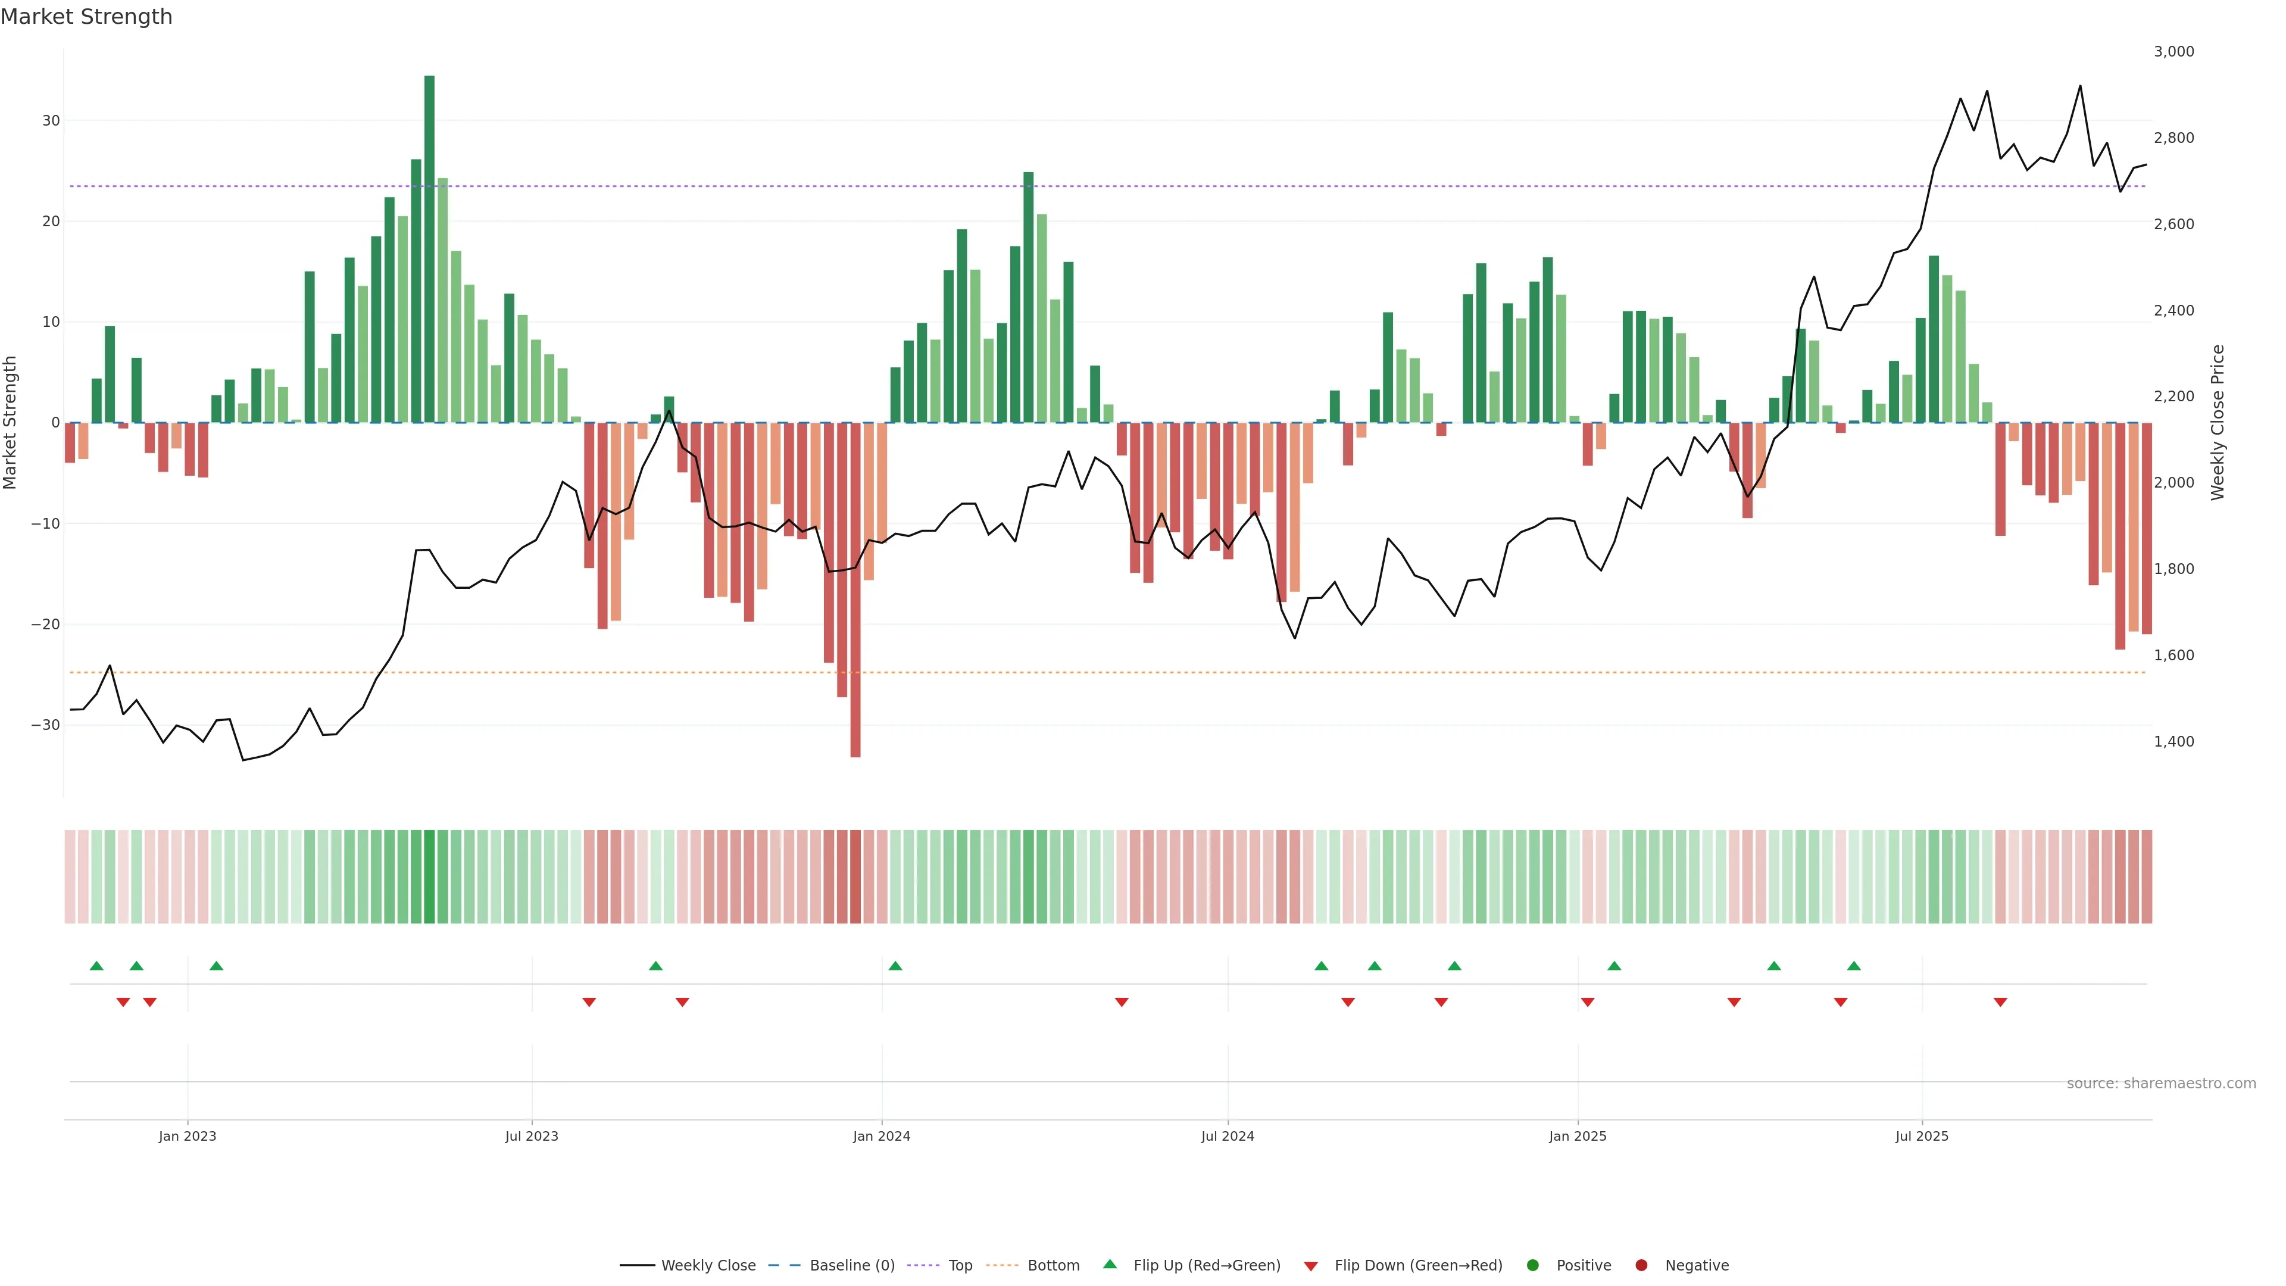Click the Weekly Close Price axis title
This screenshot has width=2286, height=1286.
point(2218,423)
